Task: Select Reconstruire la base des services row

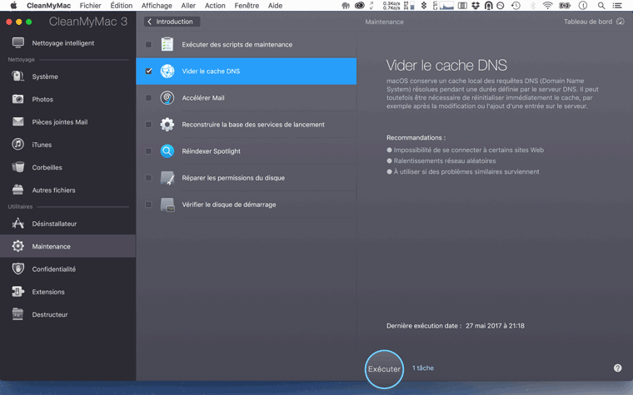Action: (247, 125)
